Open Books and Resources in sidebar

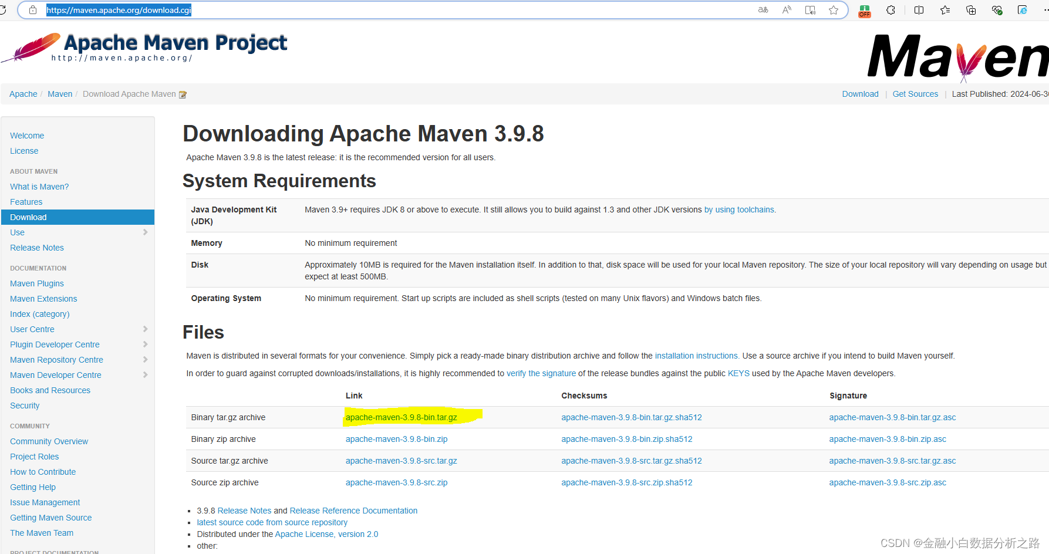[50, 390]
